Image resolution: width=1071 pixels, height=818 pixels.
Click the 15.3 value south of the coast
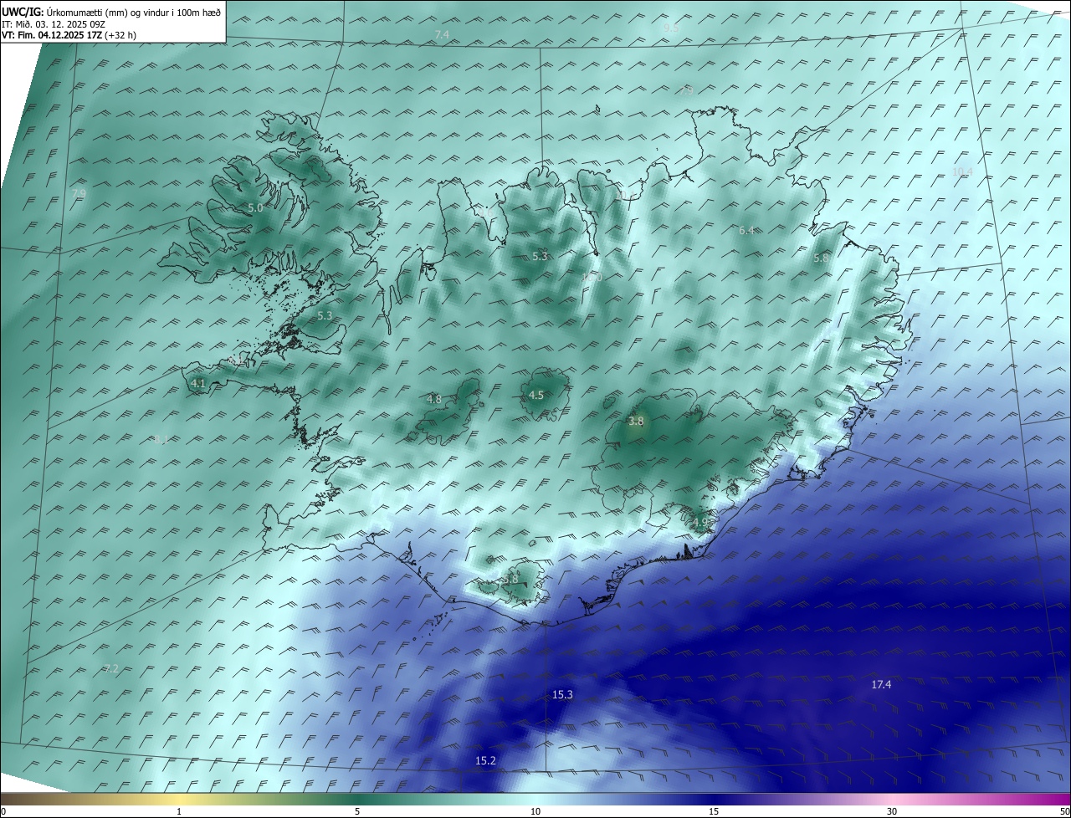coord(562,695)
